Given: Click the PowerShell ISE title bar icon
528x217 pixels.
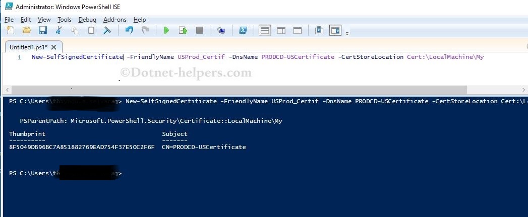Looking at the screenshot, I should (9, 7).
